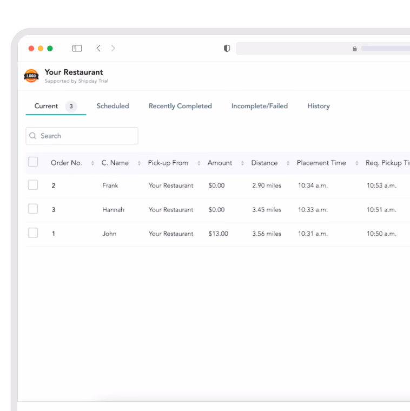The width and height of the screenshot is (410, 411).
Task: Click the Req. Pickup Time header label
Action: (388, 163)
